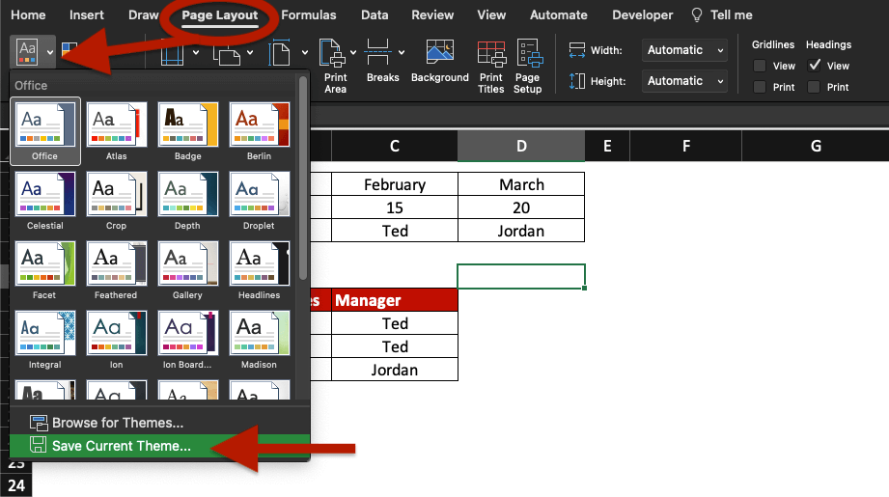Screen dimensions: 889x497
Task: Open the Page Setup icon
Action: pos(528,58)
